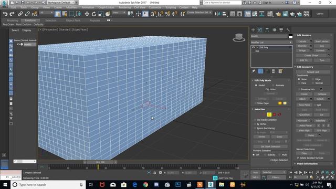336x189 pixels.
Task: Select the Unlink Selection tool
Action: (27, 14)
